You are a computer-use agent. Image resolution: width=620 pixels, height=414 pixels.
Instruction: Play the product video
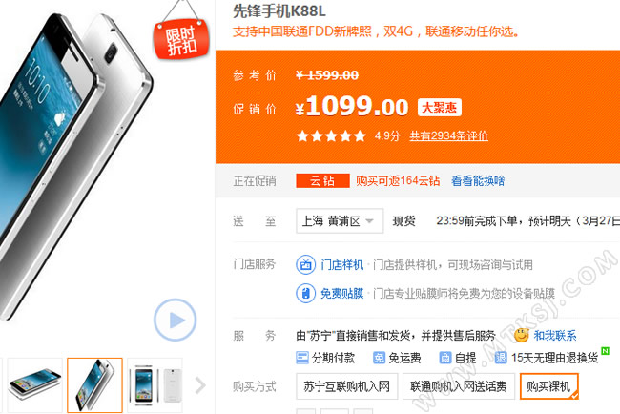175,320
